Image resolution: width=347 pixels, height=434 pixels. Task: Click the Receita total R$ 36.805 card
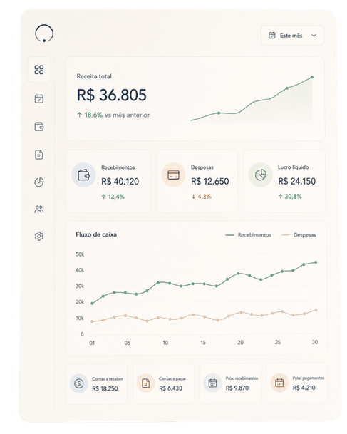pos(195,99)
